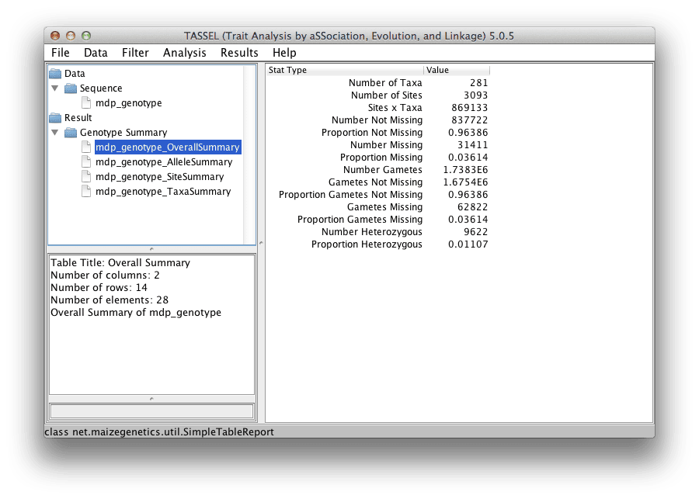Select mdp_genotype_AlleleSummary tree node
The width and height of the screenshot is (699, 499).
164,161
